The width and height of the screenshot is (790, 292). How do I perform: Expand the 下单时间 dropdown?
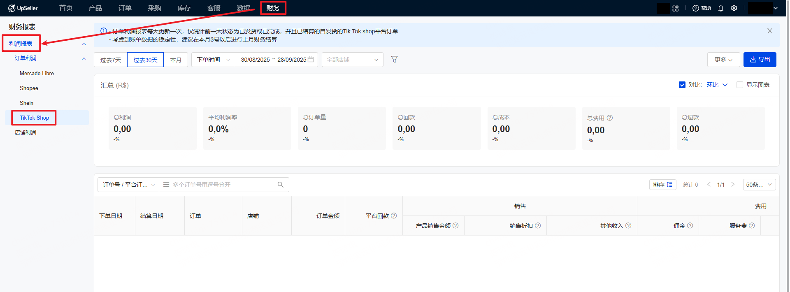point(213,60)
